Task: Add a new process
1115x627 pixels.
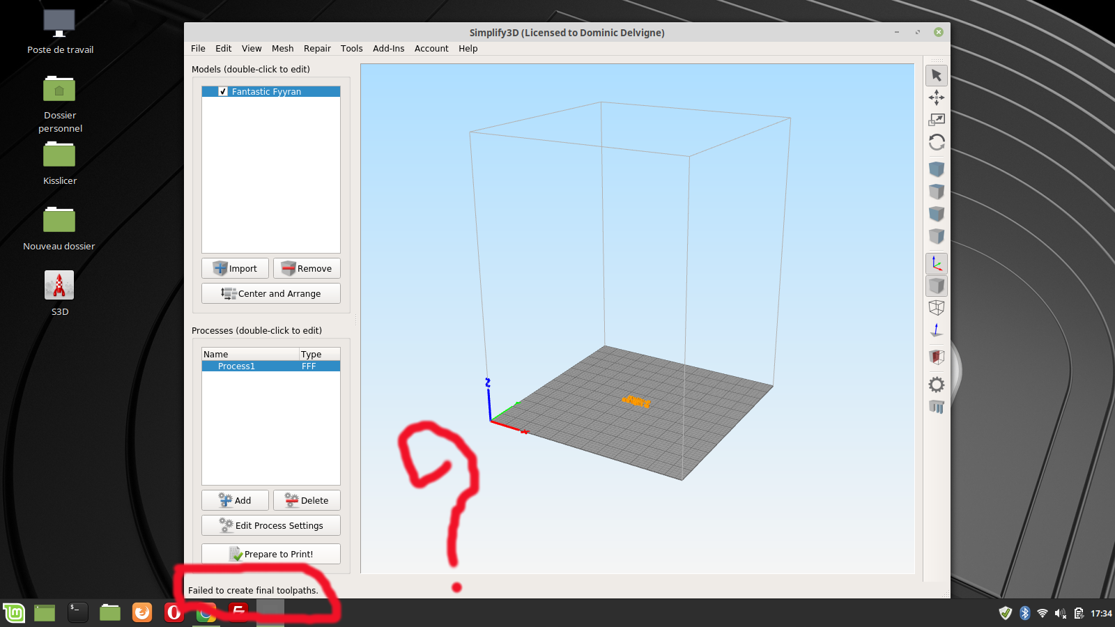Action: click(x=235, y=500)
